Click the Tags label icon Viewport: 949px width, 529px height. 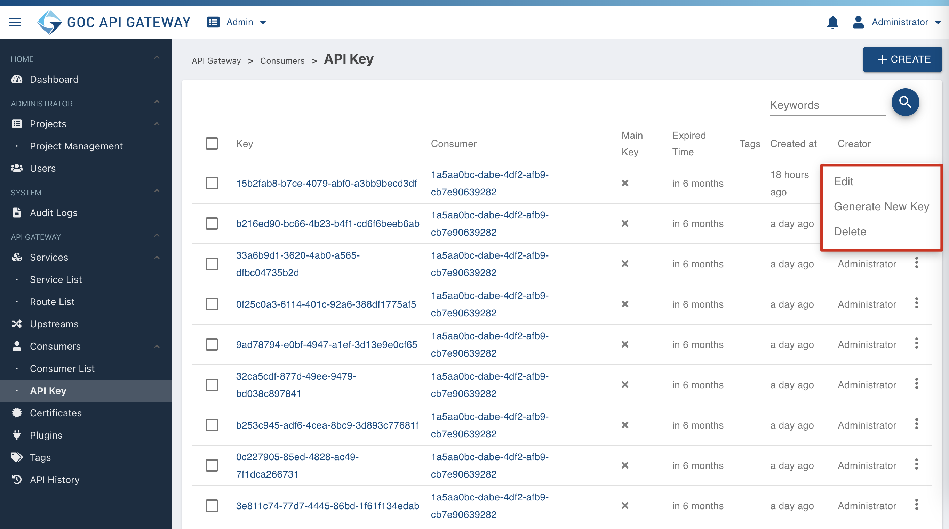17,457
